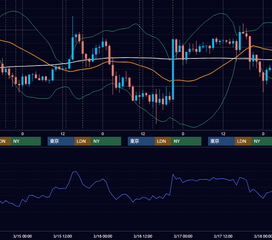Select the orange moving average line
Screen dimensions: 272x240
pos(153,70)
